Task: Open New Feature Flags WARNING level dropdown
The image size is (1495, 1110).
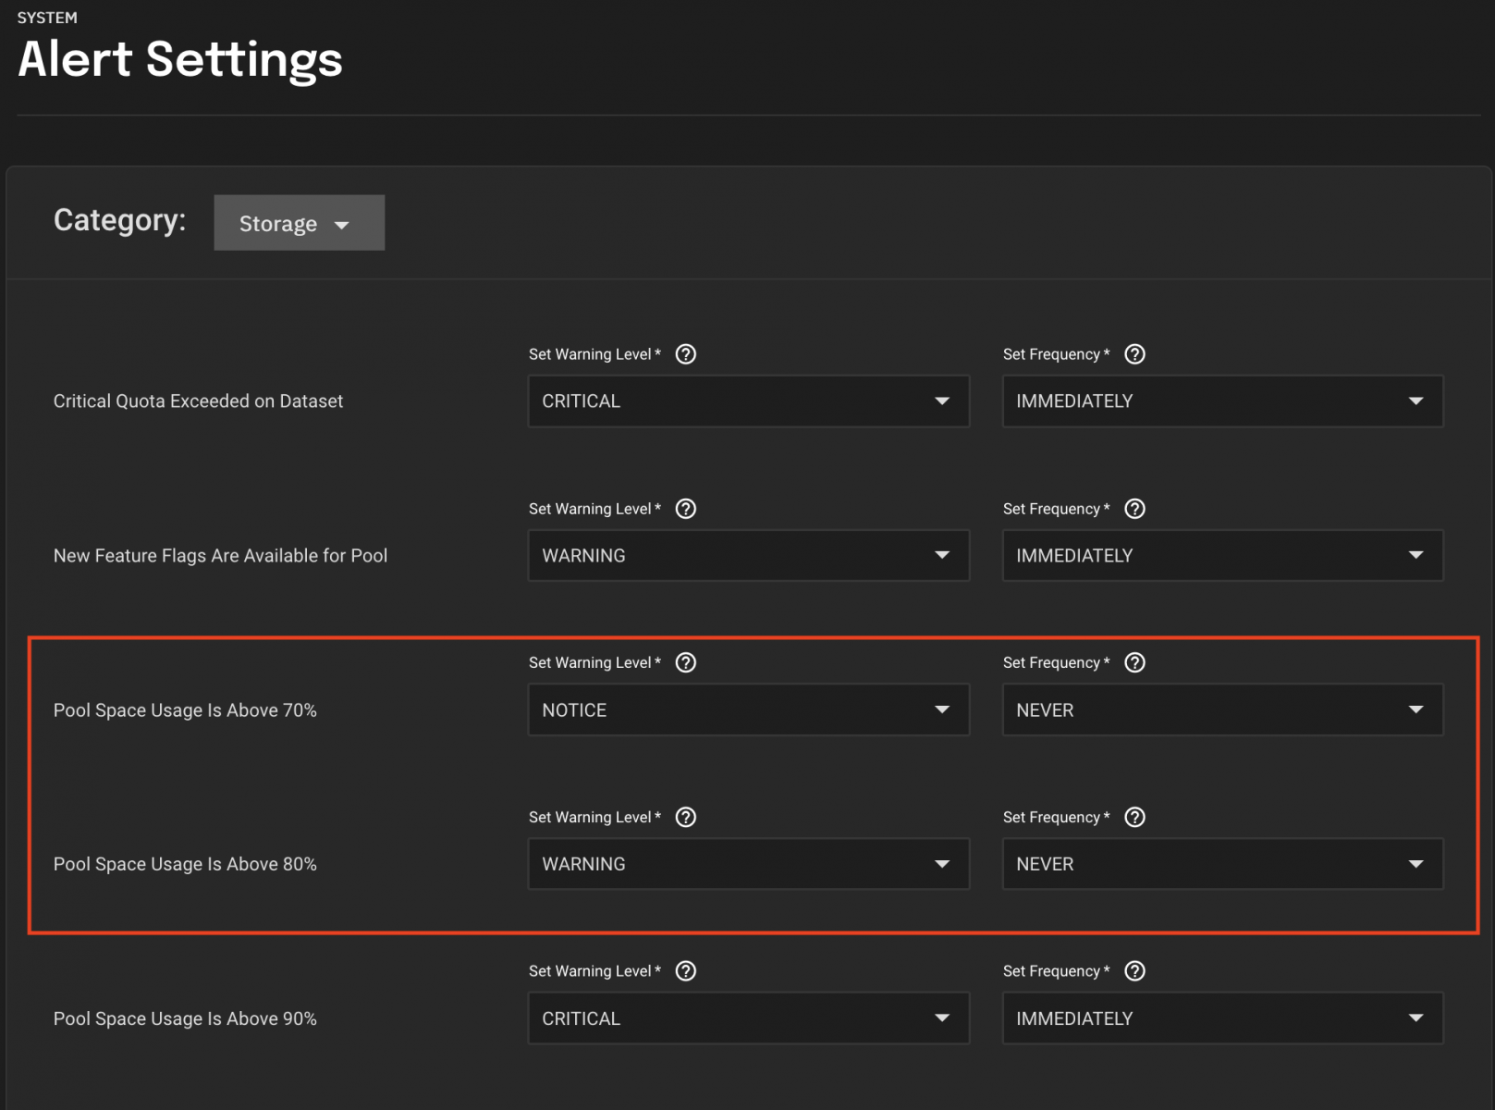Action: click(x=748, y=556)
